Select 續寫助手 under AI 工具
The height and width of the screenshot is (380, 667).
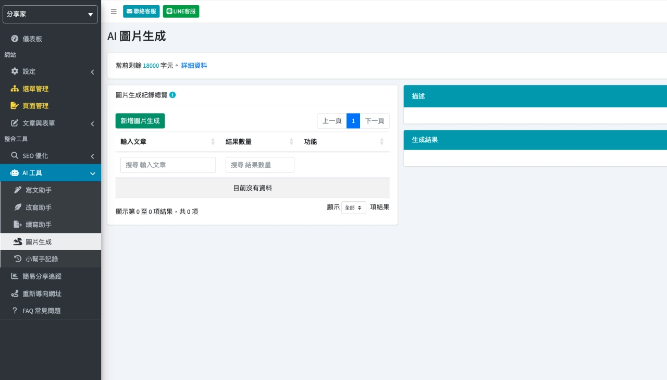click(51, 224)
